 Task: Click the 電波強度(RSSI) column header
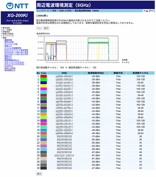click(96, 73)
